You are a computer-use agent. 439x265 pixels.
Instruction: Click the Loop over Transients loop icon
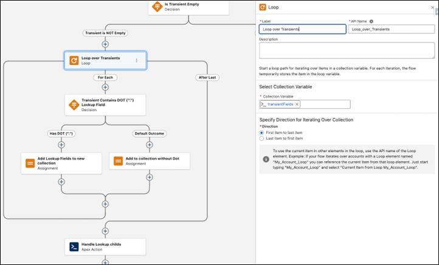click(x=74, y=60)
